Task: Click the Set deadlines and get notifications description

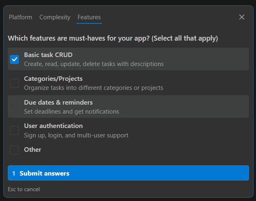Action: pos(71,112)
